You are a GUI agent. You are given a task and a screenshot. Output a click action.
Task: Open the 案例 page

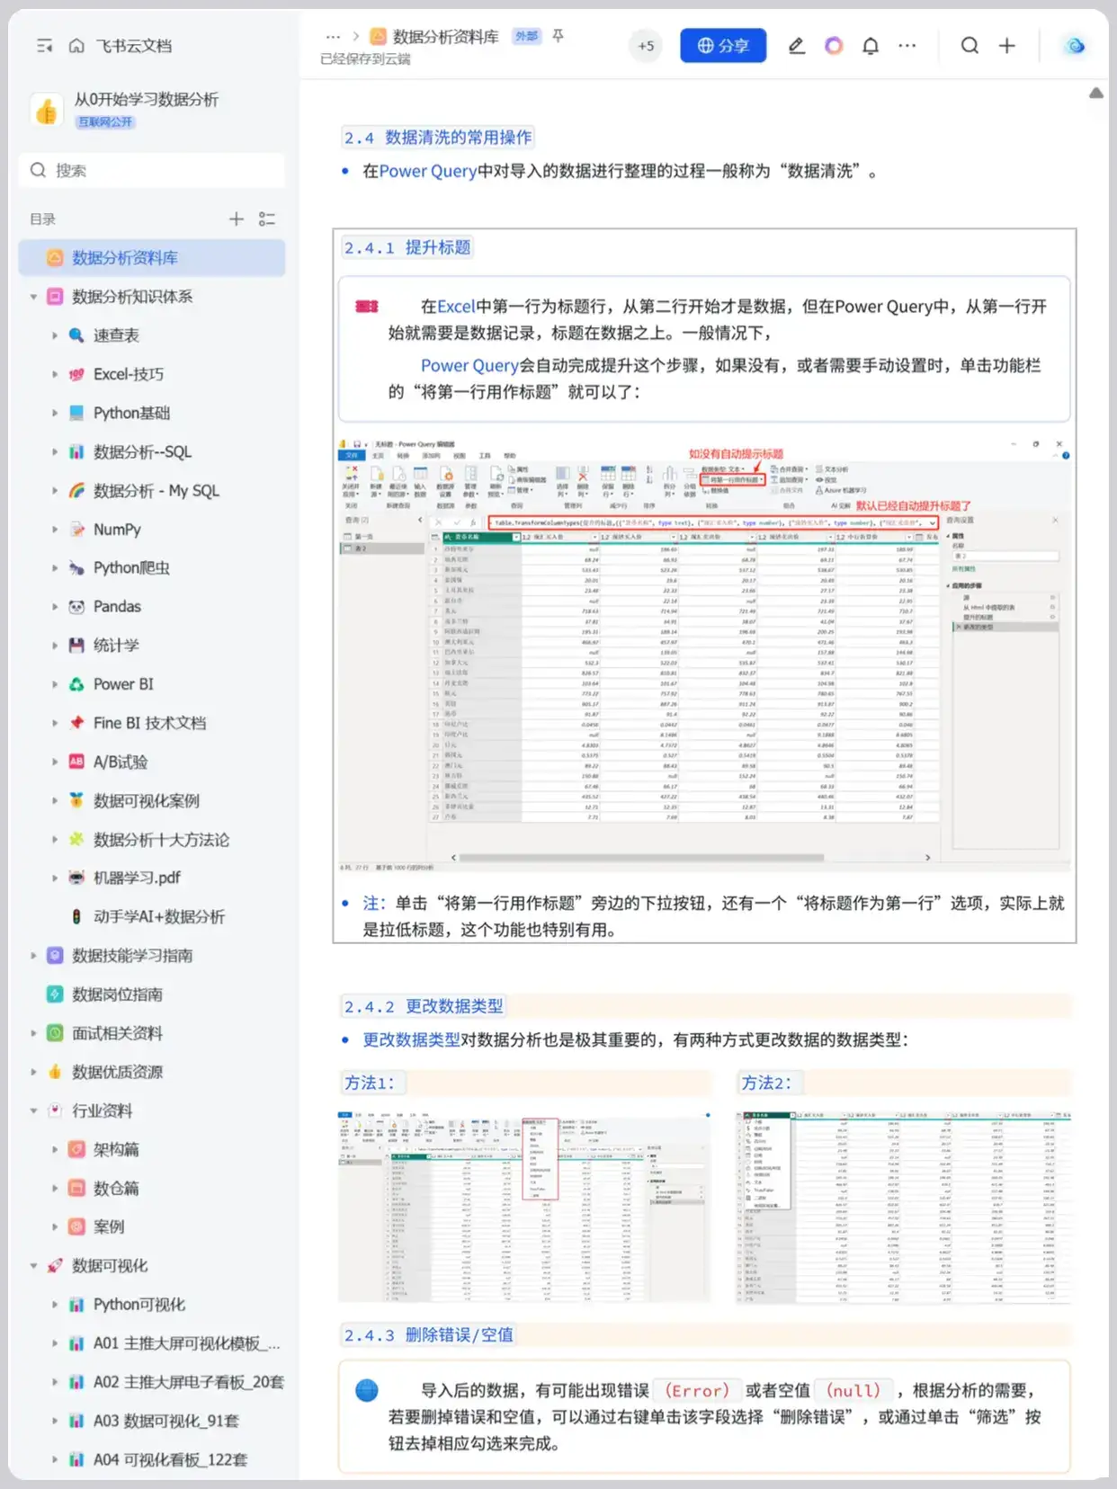(x=109, y=1226)
